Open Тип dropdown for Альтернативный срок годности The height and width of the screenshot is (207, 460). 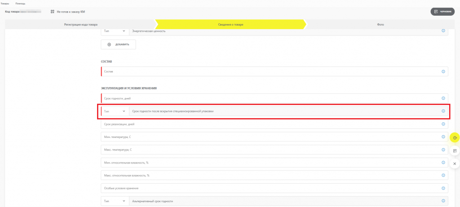tap(115, 201)
